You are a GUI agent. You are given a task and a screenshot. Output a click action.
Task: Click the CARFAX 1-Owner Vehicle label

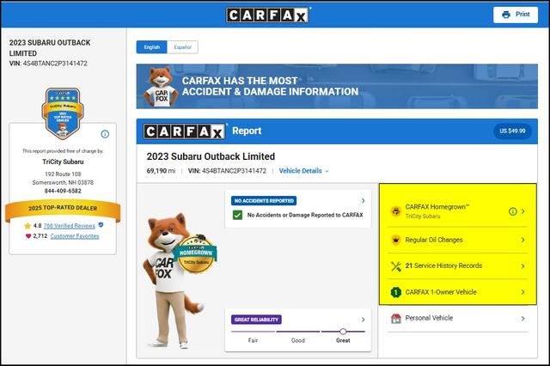coord(441,292)
